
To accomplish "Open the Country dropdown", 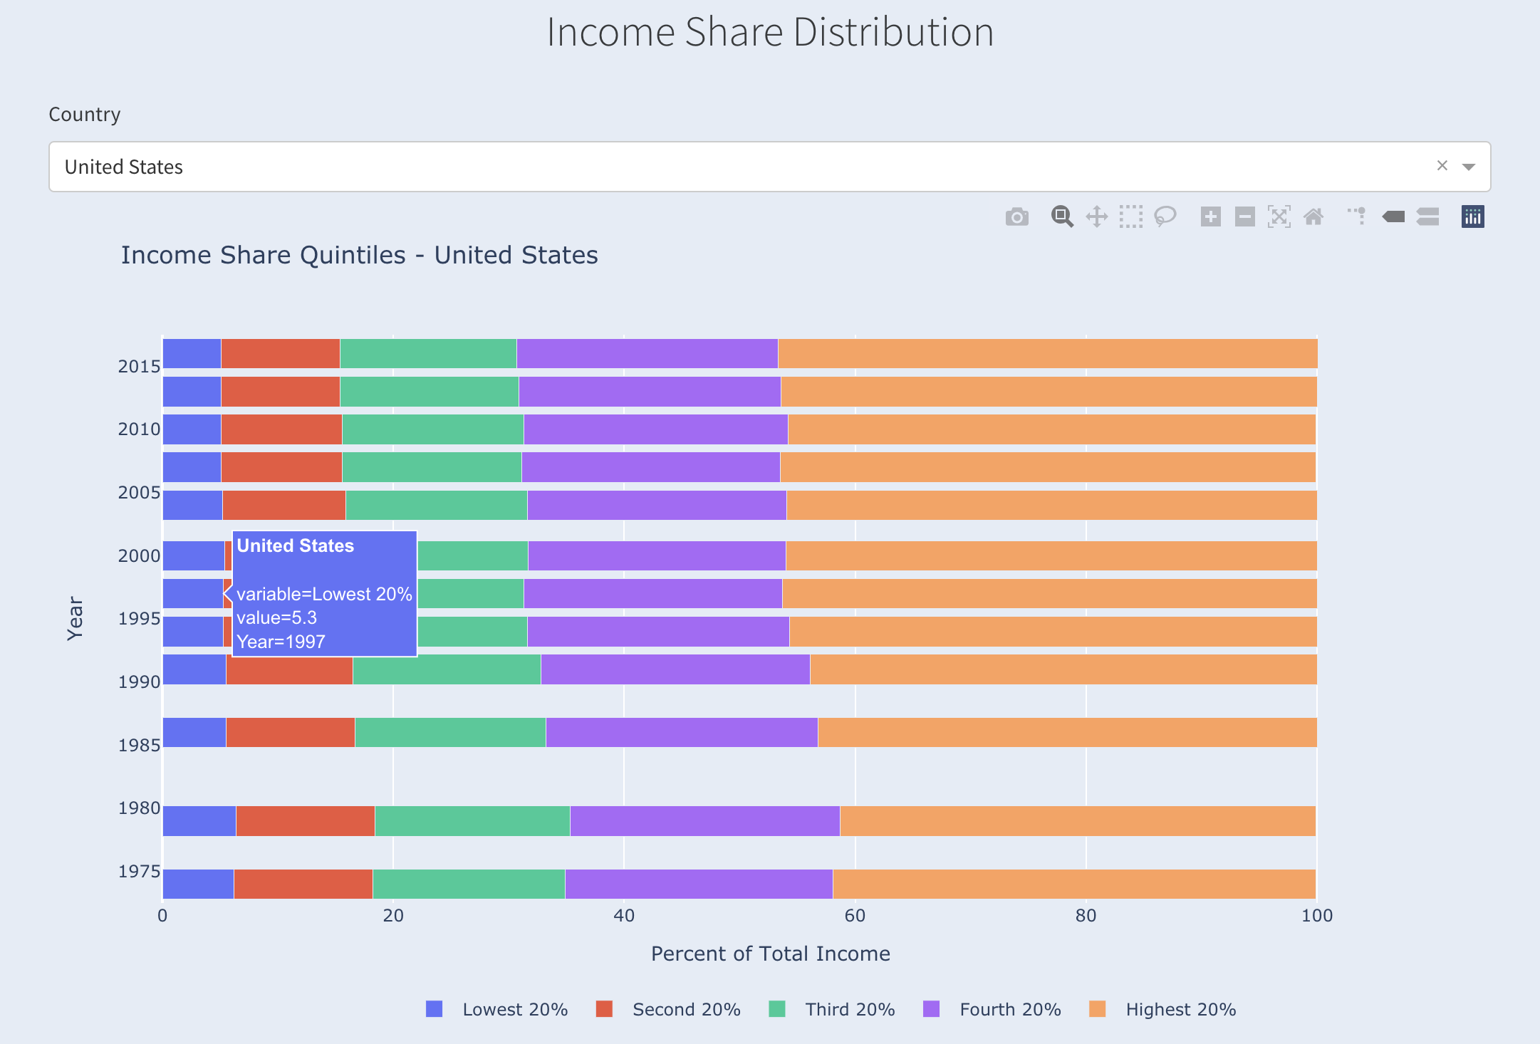I will click(x=1467, y=166).
